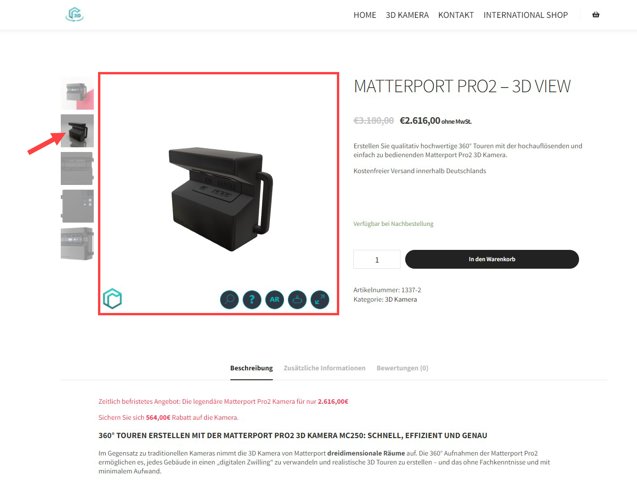Viewport: 637px width, 480px height.
Task: Pick the fourth side-view camera thumbnail
Action: tap(77, 206)
